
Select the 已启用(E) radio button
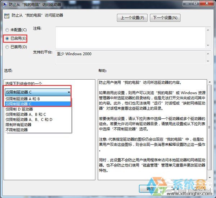[x=7, y=38]
